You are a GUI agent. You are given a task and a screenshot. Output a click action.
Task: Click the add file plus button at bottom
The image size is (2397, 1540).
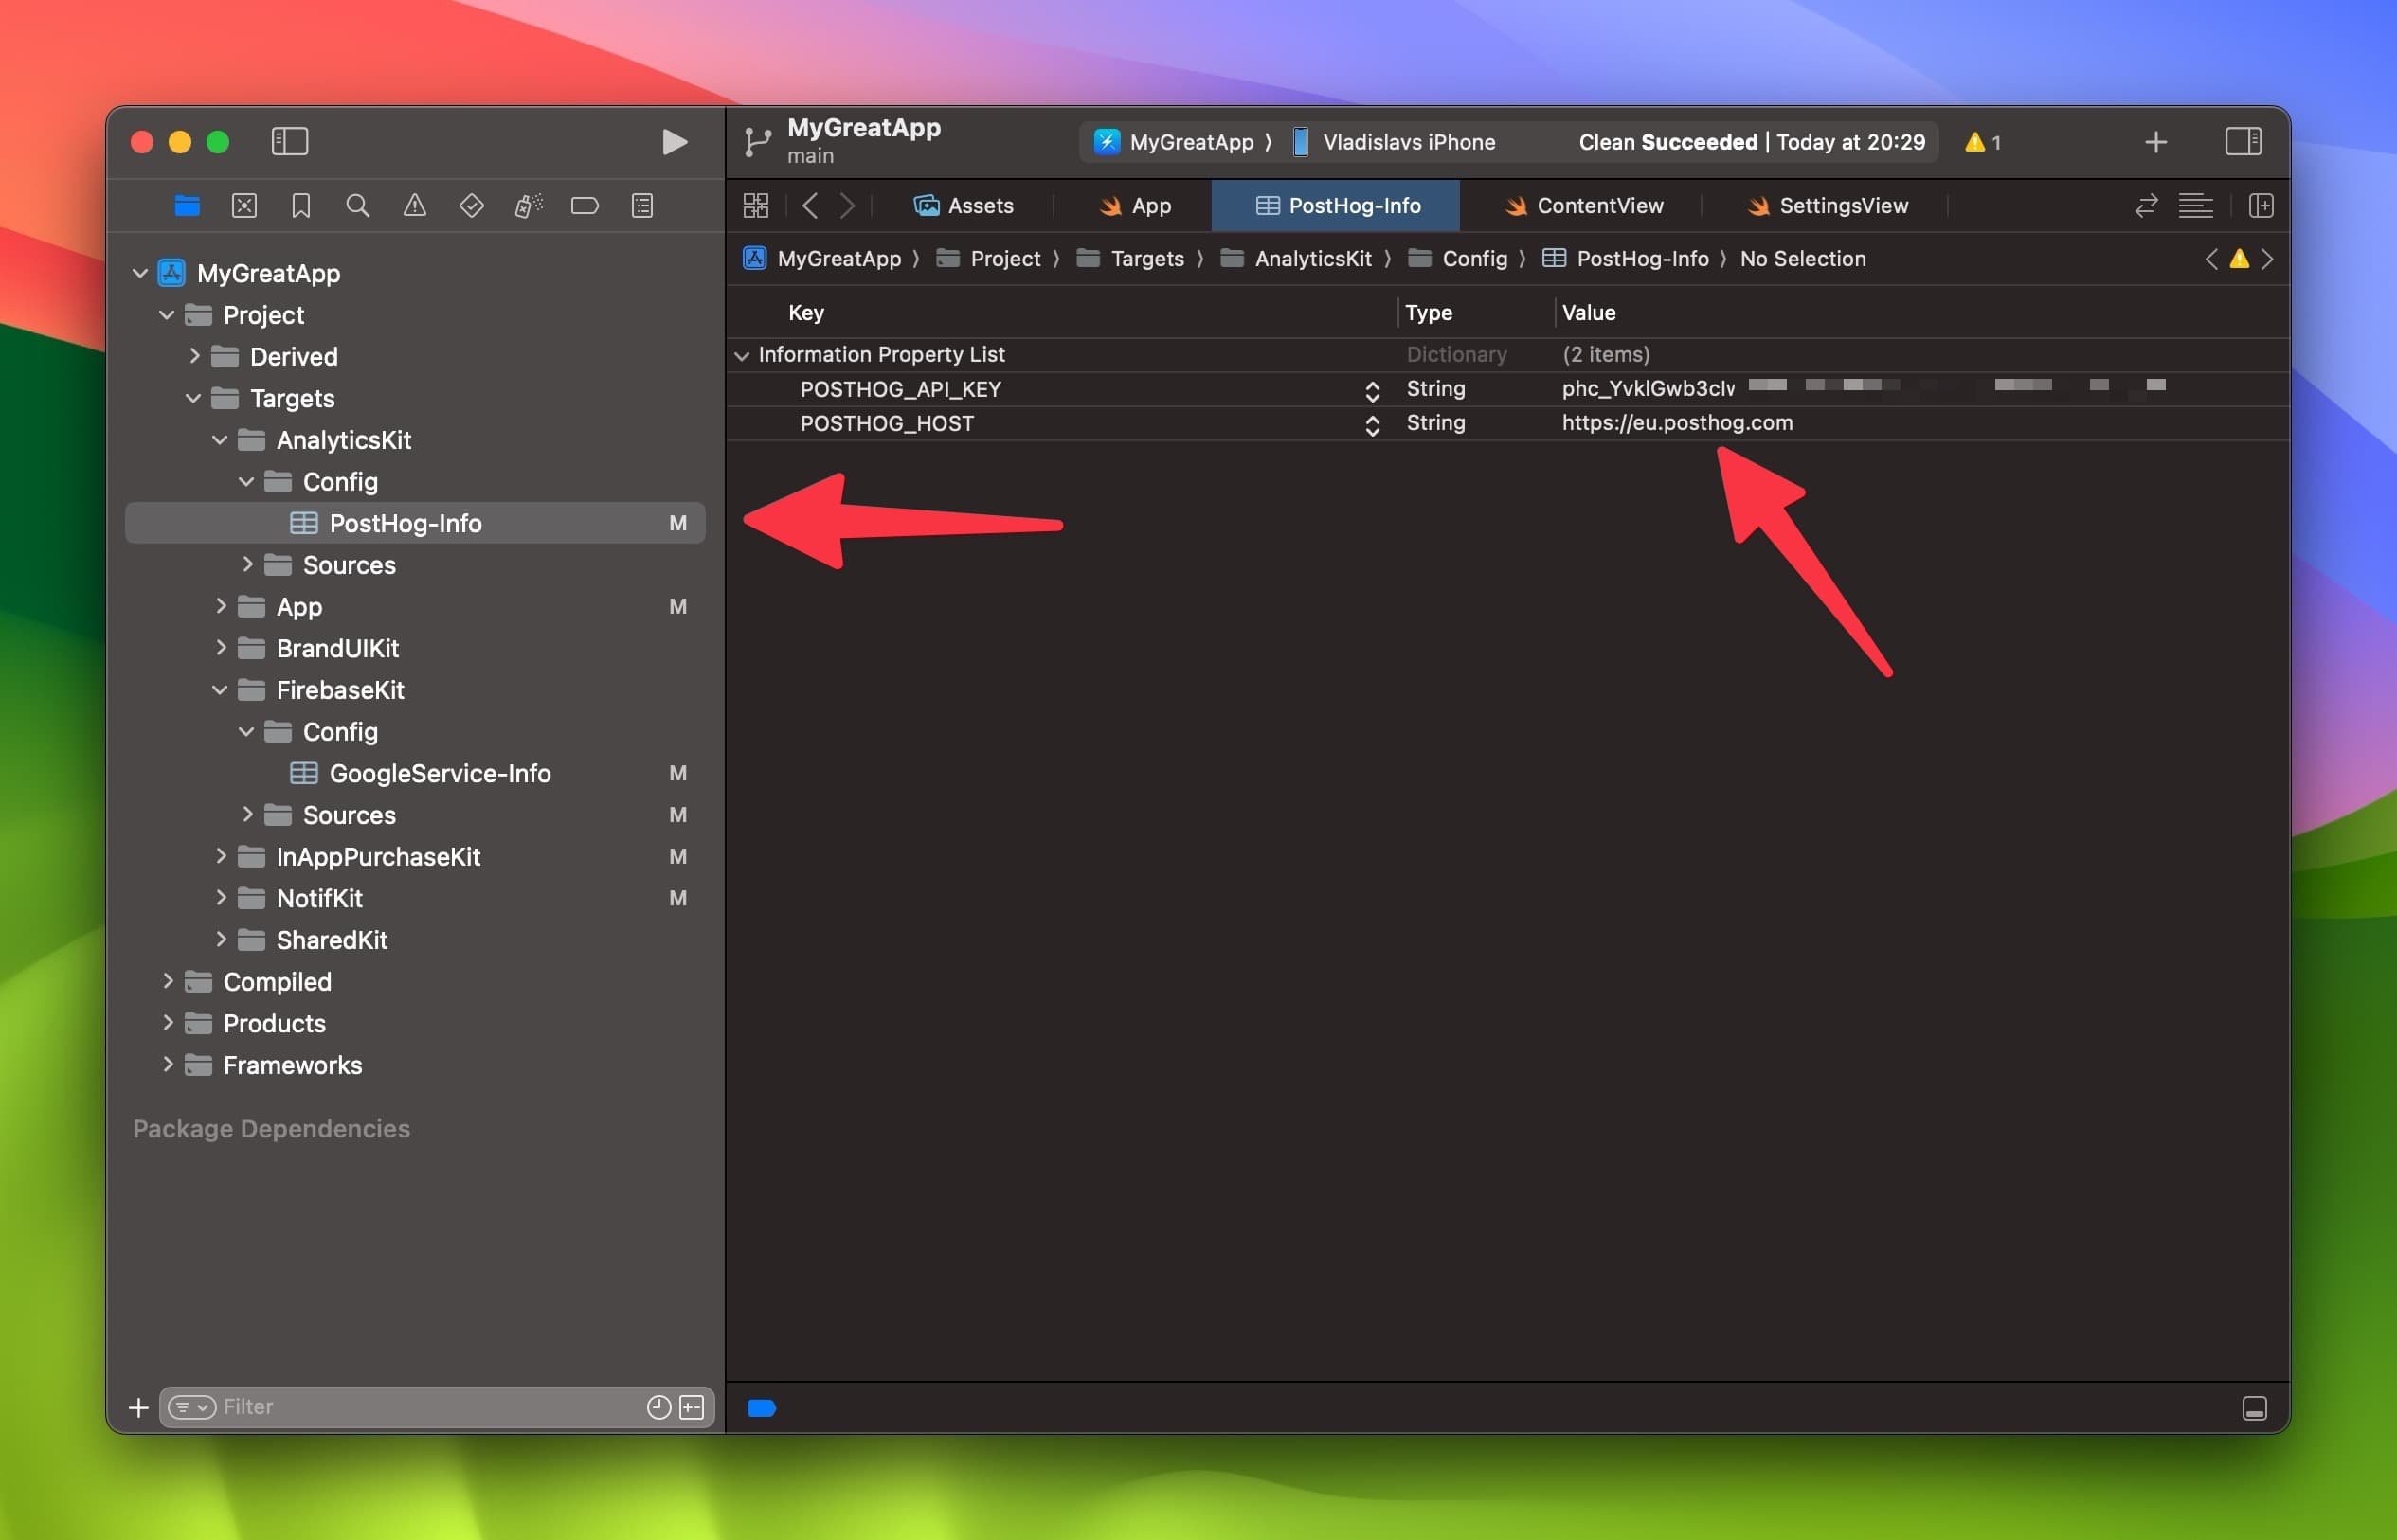(x=139, y=1408)
